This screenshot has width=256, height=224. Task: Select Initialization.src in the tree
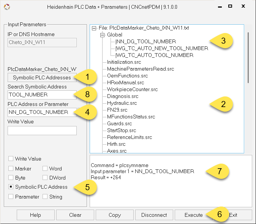(124, 62)
